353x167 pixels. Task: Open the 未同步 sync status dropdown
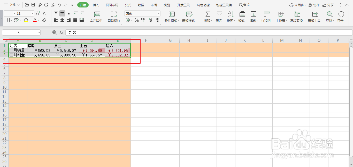pyautogui.click(x=298, y=5)
